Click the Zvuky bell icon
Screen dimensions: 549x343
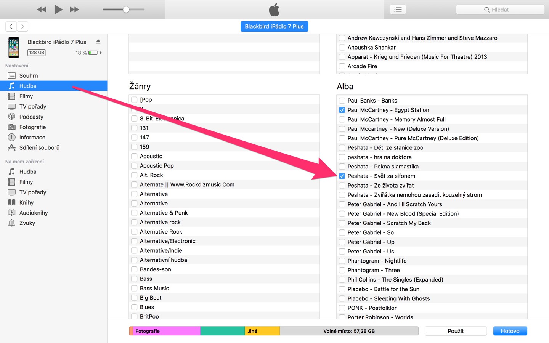click(12, 223)
